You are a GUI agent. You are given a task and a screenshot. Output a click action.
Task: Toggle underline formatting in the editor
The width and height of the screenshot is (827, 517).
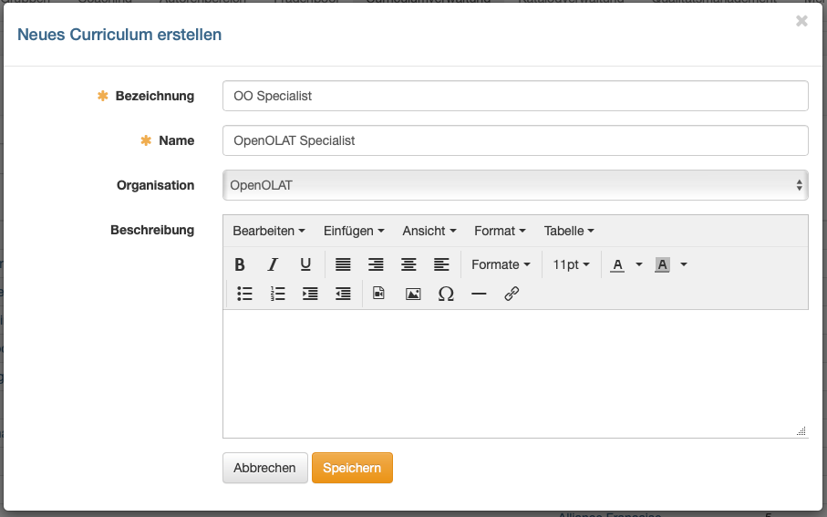pyautogui.click(x=305, y=264)
